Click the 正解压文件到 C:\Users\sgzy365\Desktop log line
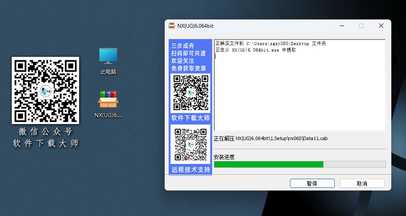The width and height of the screenshot is (406, 216). (270, 44)
